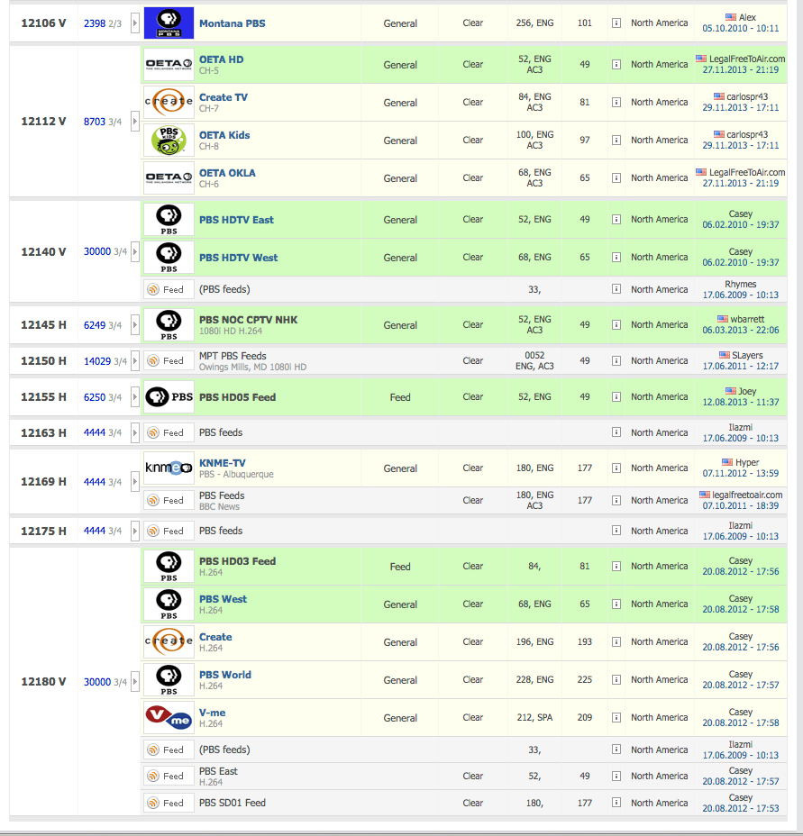Click Feed icon beside MPT PBS Feeds
The height and width of the screenshot is (836, 803).
pos(169,361)
